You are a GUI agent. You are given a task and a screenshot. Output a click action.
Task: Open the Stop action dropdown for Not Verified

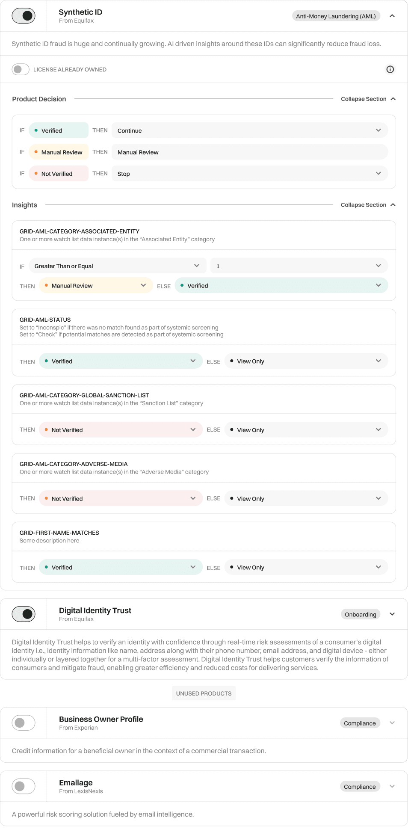tap(250, 174)
